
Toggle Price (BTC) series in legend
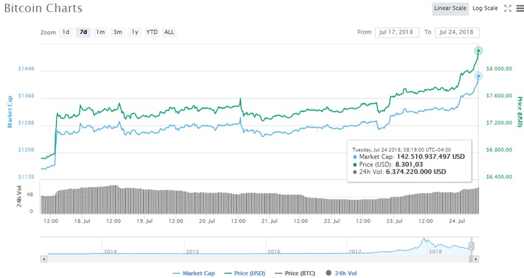pyautogui.click(x=295, y=274)
